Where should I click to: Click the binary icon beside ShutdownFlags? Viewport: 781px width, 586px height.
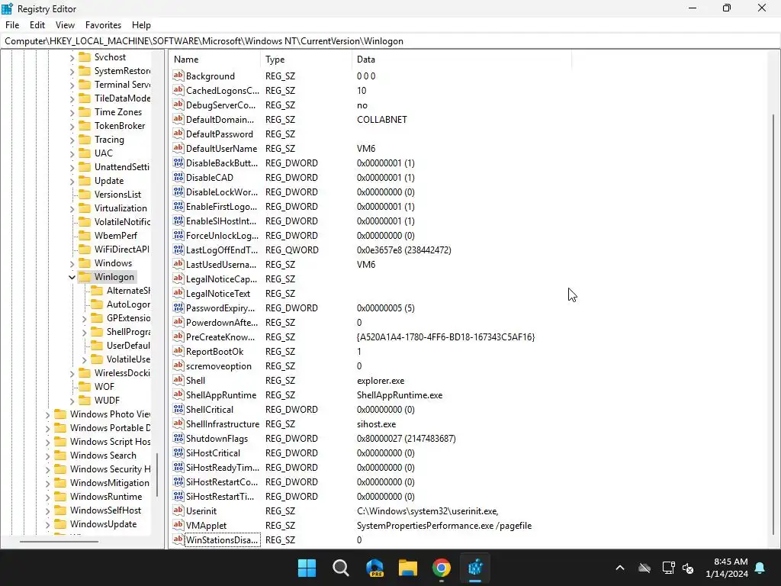(178, 439)
